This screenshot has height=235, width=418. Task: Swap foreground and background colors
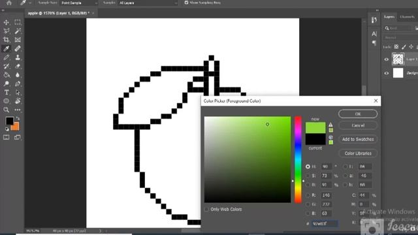point(18,118)
